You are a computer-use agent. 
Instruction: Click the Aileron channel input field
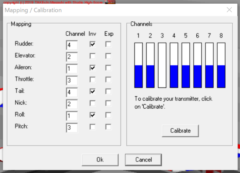tap(72, 68)
